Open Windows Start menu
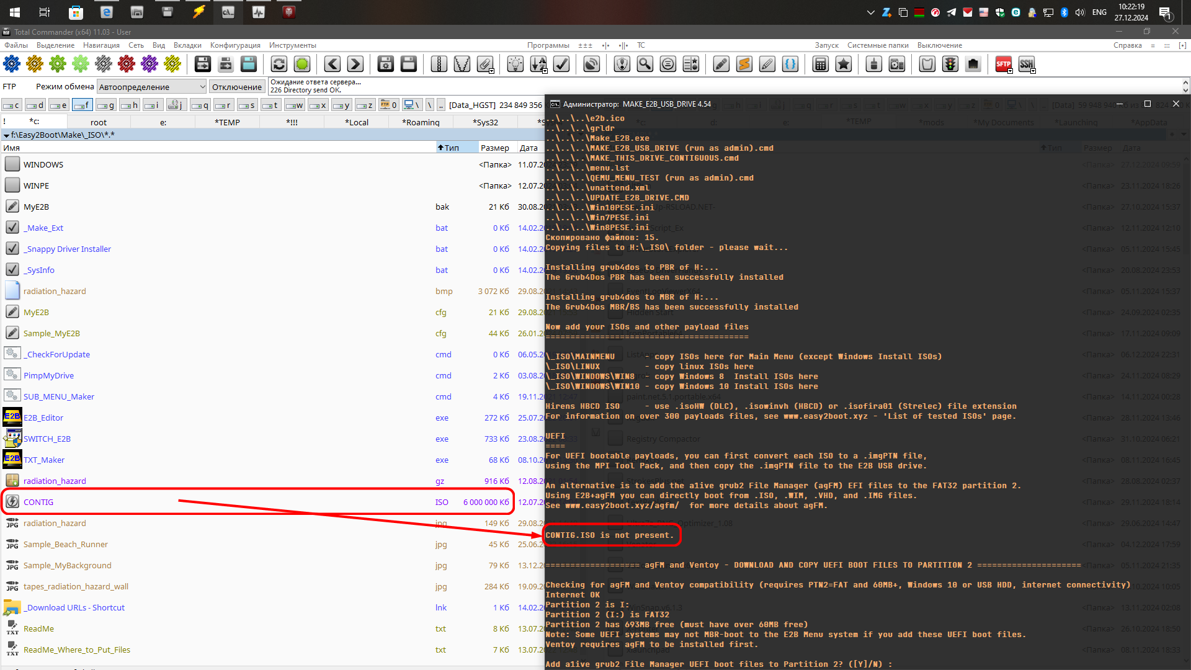 [15, 12]
